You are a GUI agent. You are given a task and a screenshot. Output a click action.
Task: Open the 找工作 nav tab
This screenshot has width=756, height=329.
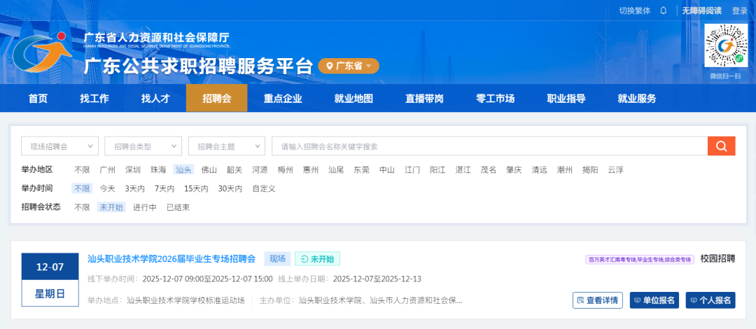point(94,99)
